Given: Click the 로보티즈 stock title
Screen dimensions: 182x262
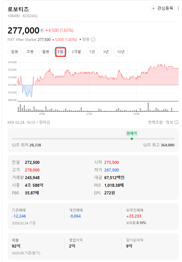Looking at the screenshot, I should tap(18, 9).
